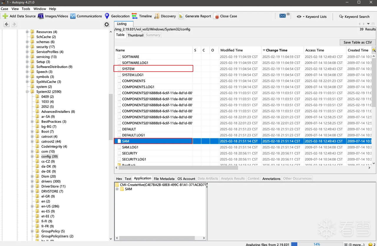Screen dimensions: 377x246
Task: Click the file icon of SOFTWARE row
Action: [119, 57]
